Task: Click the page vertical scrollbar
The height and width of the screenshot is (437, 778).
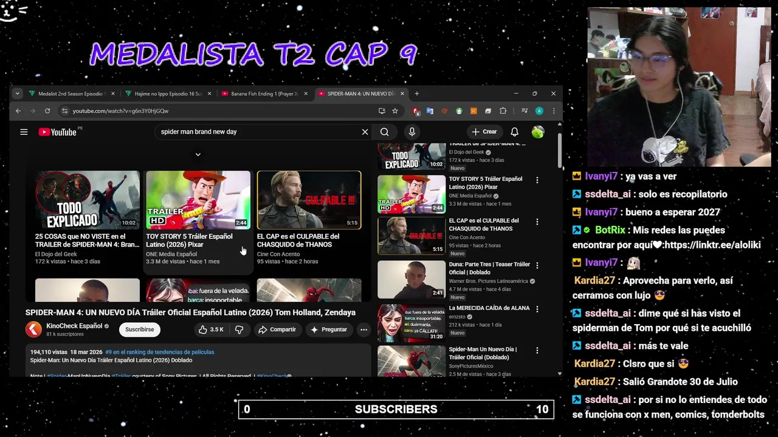Action: click(560, 150)
